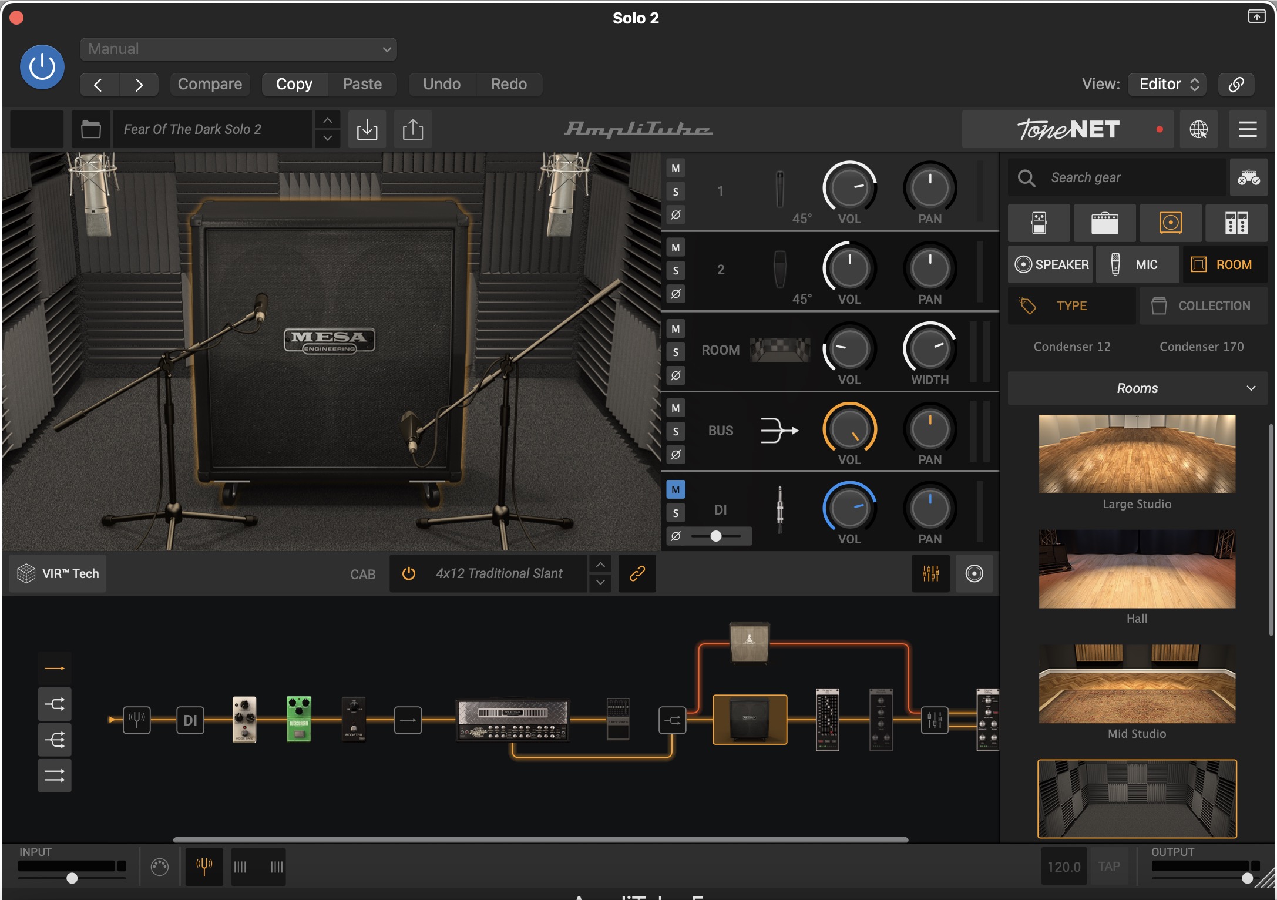Screen dimensions: 1277x900
Task: Select the green overdrive pedal in chain
Action: coord(298,720)
